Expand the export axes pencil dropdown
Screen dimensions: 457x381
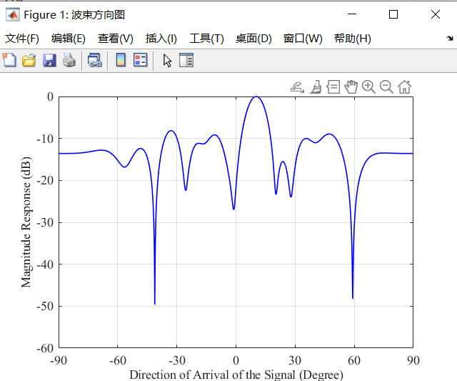[297, 87]
